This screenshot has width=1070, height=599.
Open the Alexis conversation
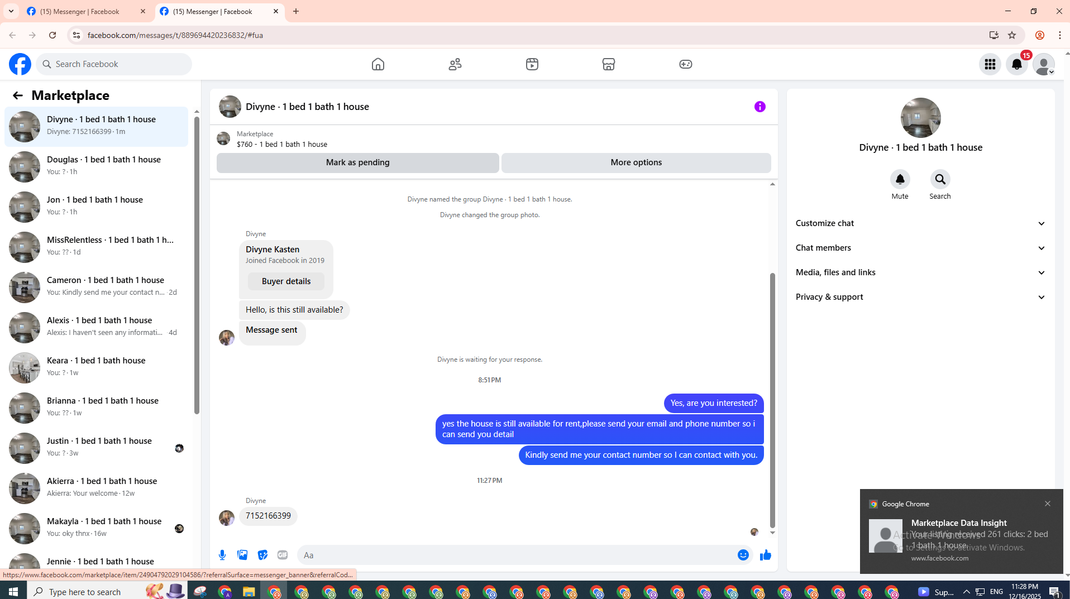pyautogui.click(x=96, y=327)
